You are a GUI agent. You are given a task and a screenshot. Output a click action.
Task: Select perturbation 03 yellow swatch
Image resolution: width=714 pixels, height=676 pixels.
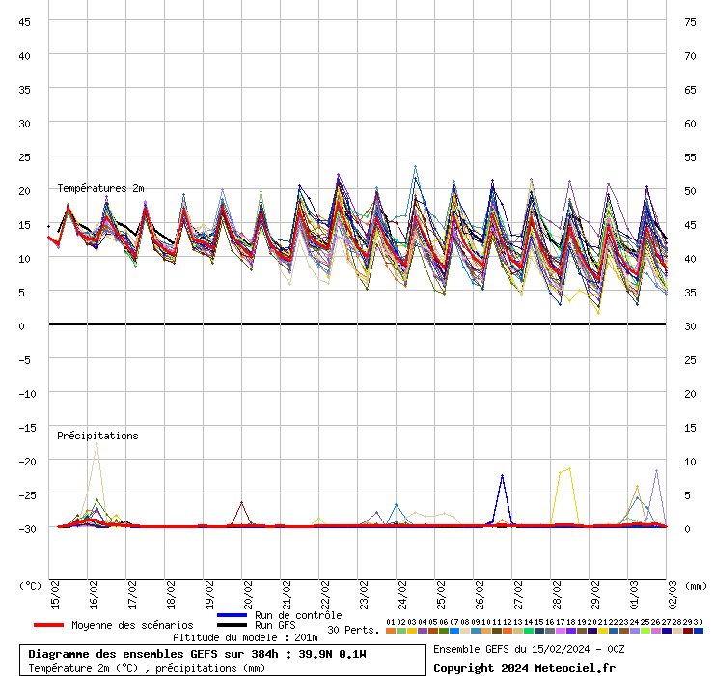412,631
